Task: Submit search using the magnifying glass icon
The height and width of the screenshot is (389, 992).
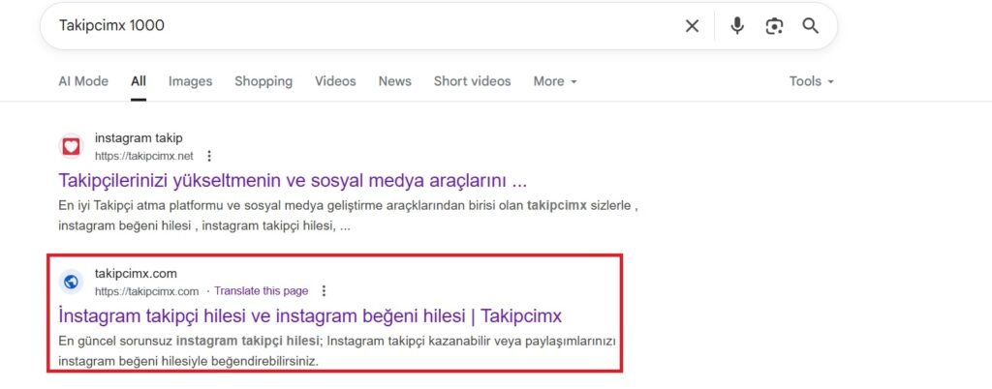Action: [x=811, y=26]
